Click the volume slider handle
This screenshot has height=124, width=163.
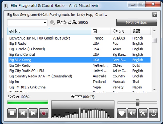tap(138, 103)
